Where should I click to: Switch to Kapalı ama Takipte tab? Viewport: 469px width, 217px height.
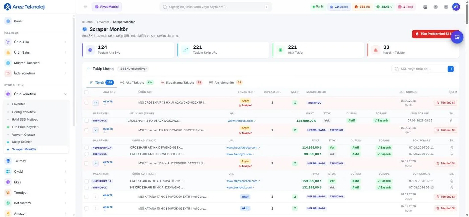pyautogui.click(x=181, y=82)
